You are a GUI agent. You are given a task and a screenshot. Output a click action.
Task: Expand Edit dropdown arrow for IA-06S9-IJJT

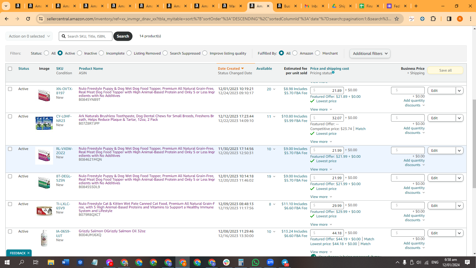[459, 233]
